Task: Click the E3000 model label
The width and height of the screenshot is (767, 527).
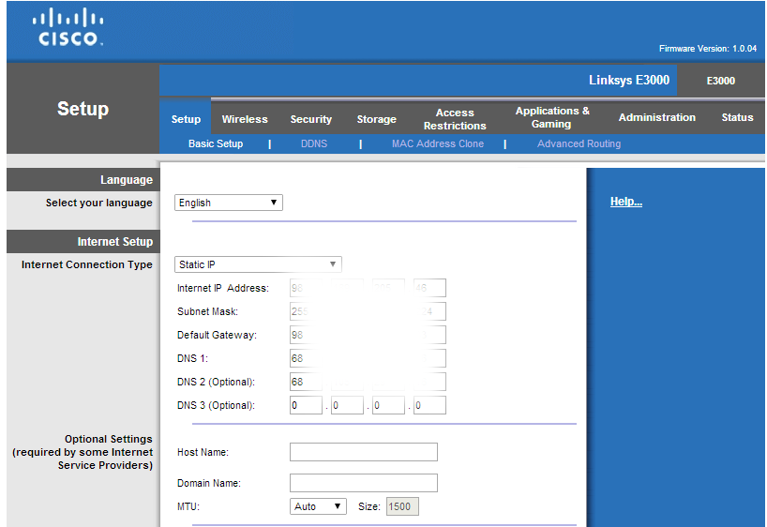Action: coord(720,81)
